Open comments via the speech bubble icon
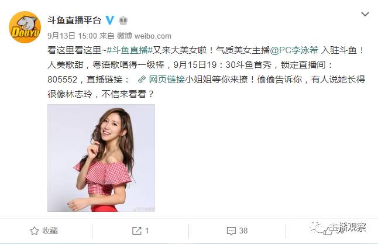 click(x=232, y=231)
